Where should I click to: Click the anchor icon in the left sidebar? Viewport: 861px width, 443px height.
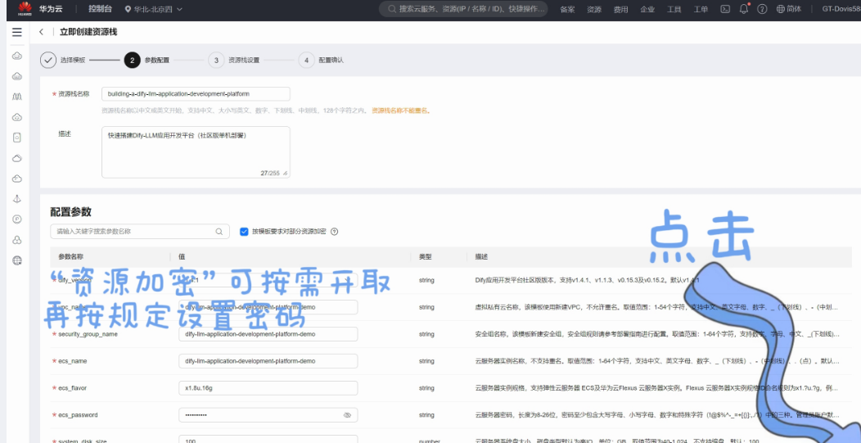tap(16, 199)
